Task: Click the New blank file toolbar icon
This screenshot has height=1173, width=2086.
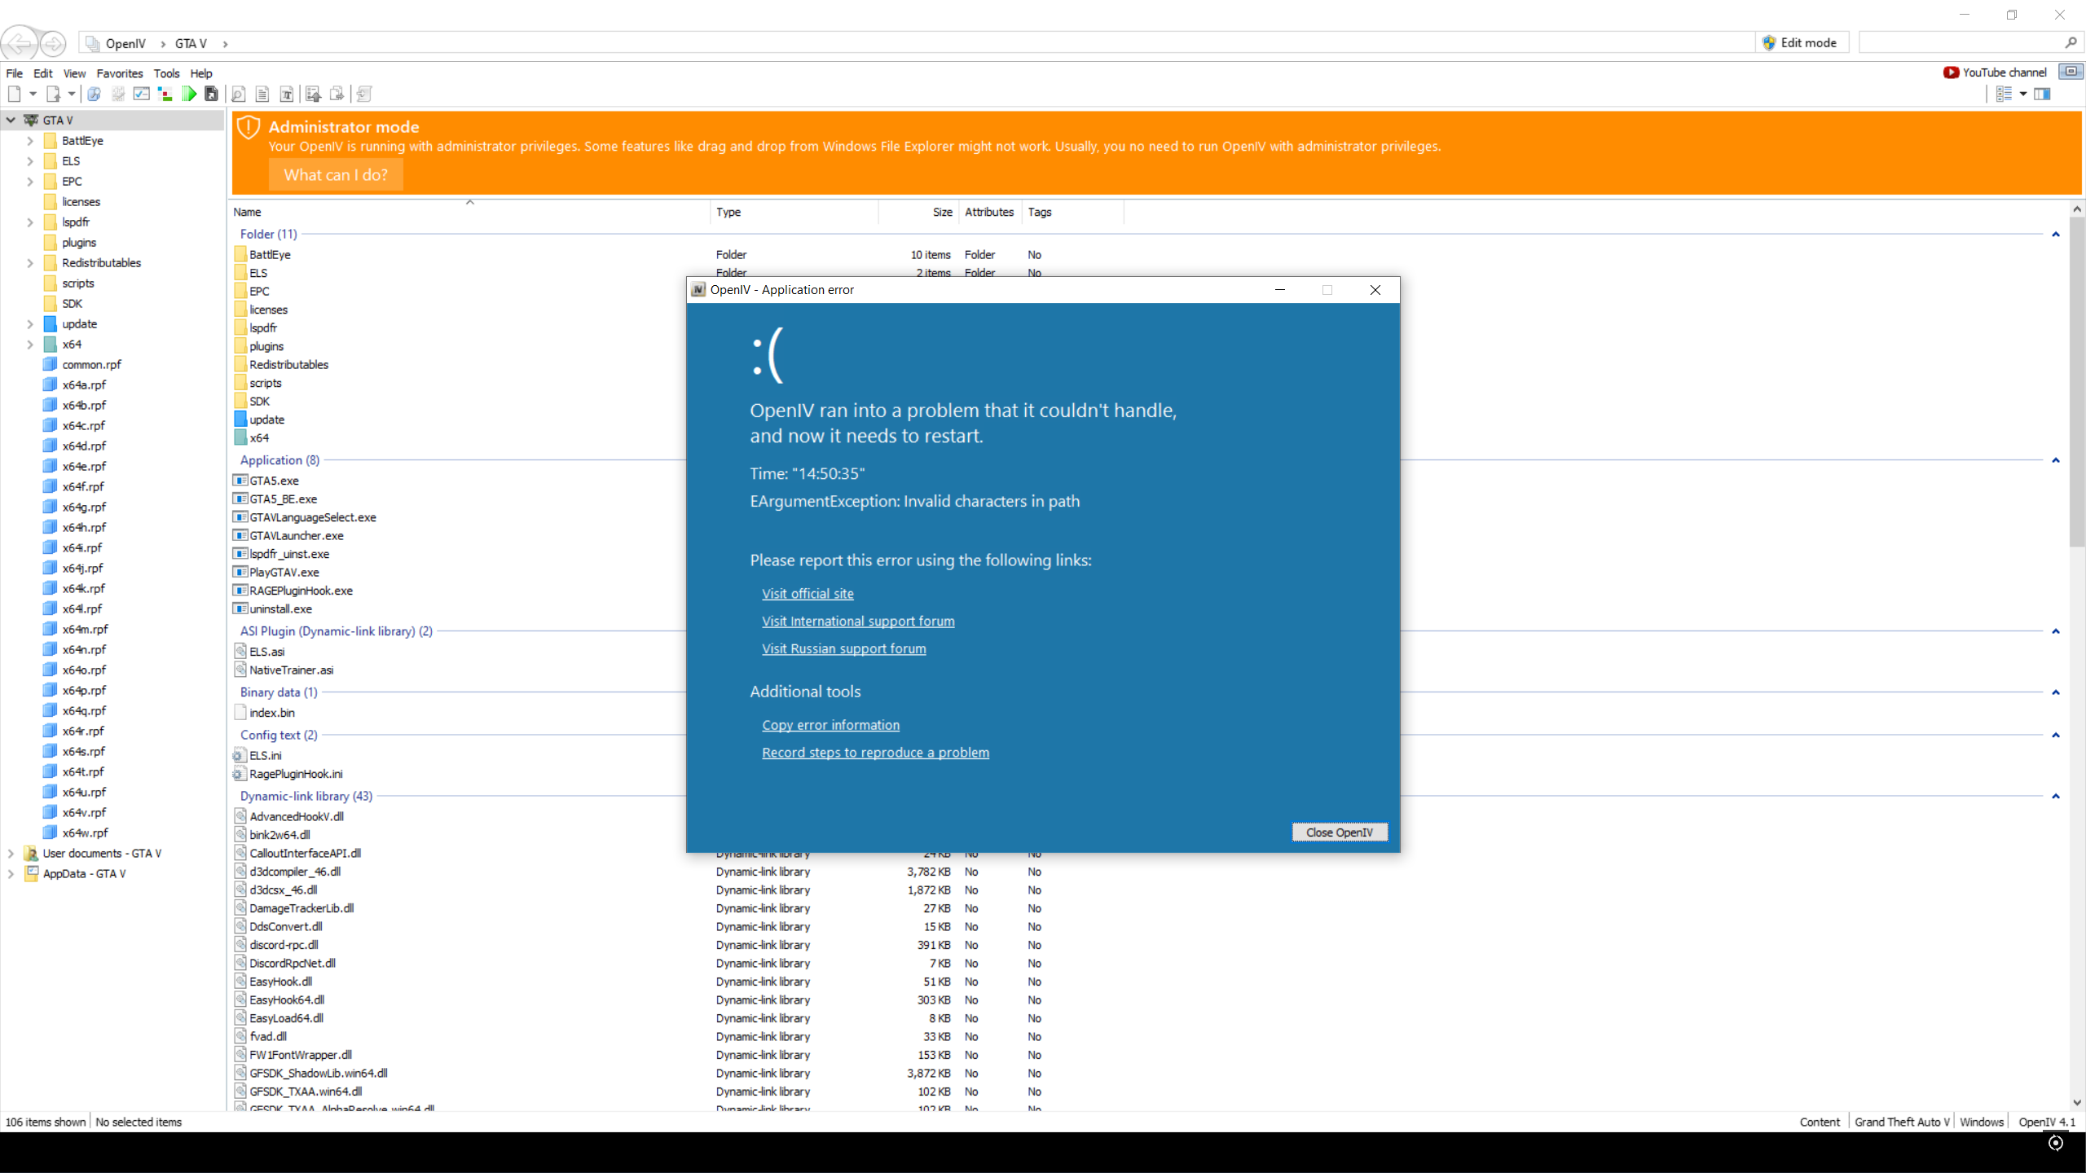Action: click(15, 94)
